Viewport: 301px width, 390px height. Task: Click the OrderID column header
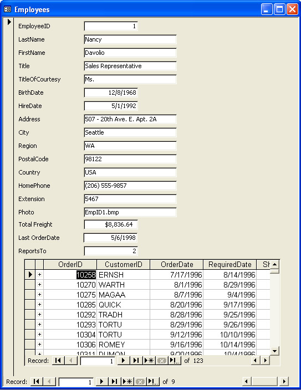tap(70, 264)
